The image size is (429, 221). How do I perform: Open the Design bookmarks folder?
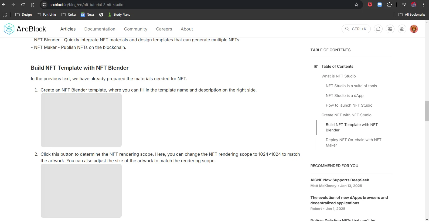click(x=24, y=15)
